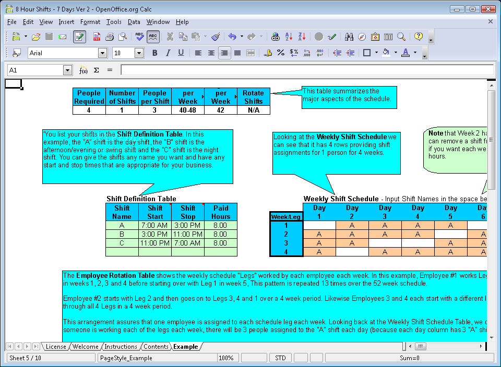Expand the Font Size dropdown
This screenshot has width=501, height=367.
click(139, 53)
